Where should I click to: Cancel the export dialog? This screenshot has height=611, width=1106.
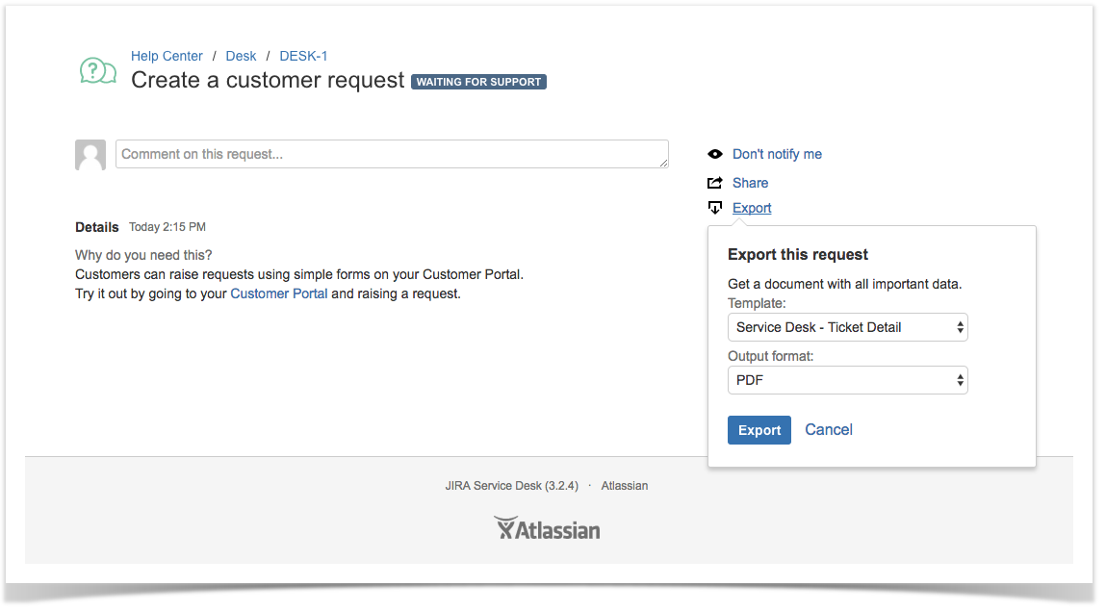tap(829, 430)
